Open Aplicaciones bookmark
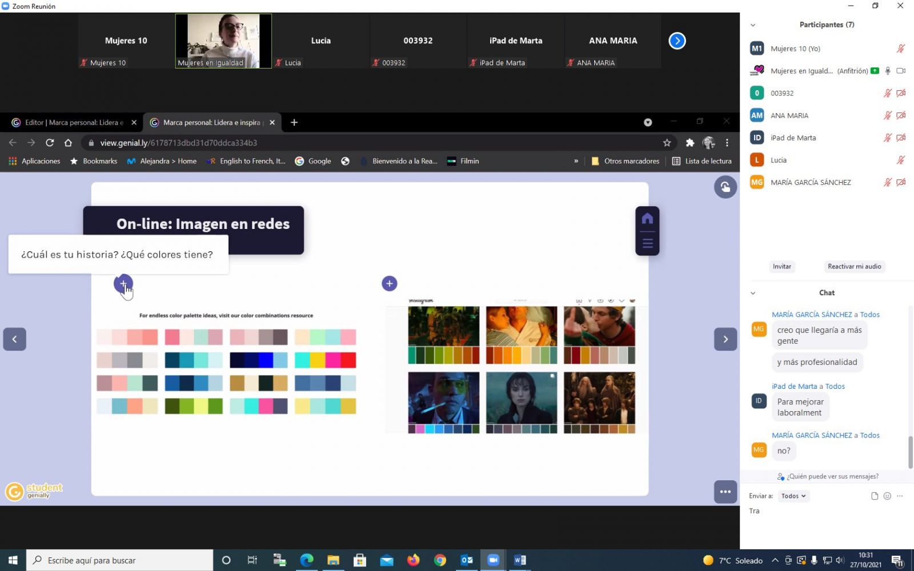This screenshot has height=571, width=914. (34, 161)
